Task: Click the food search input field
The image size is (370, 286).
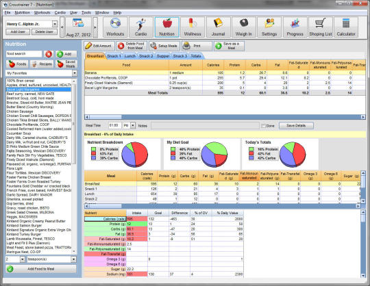Action: click(24, 54)
